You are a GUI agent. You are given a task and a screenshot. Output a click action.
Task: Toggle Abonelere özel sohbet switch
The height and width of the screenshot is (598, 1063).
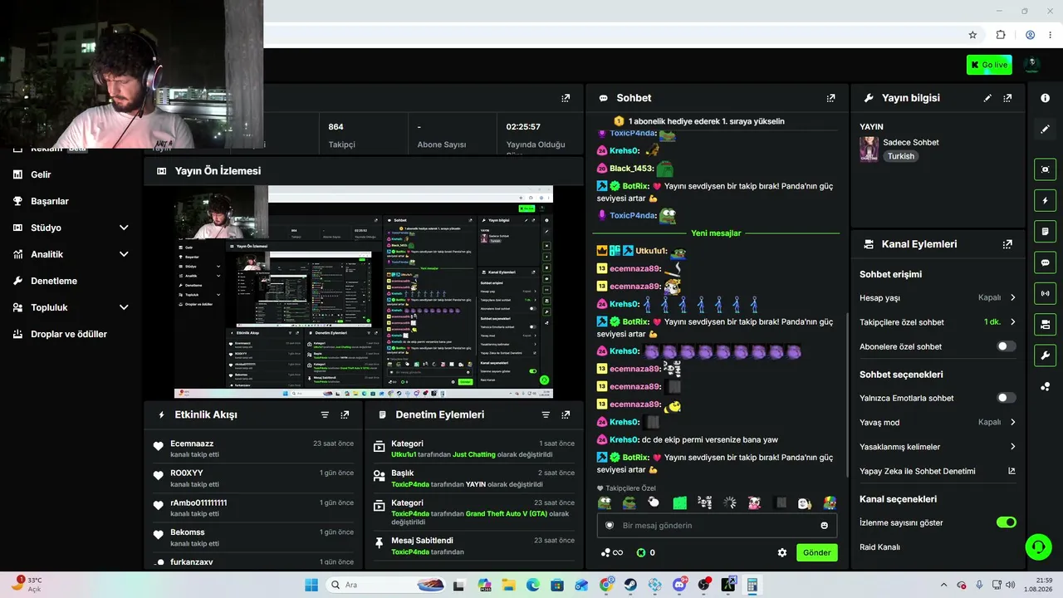pyautogui.click(x=1006, y=346)
